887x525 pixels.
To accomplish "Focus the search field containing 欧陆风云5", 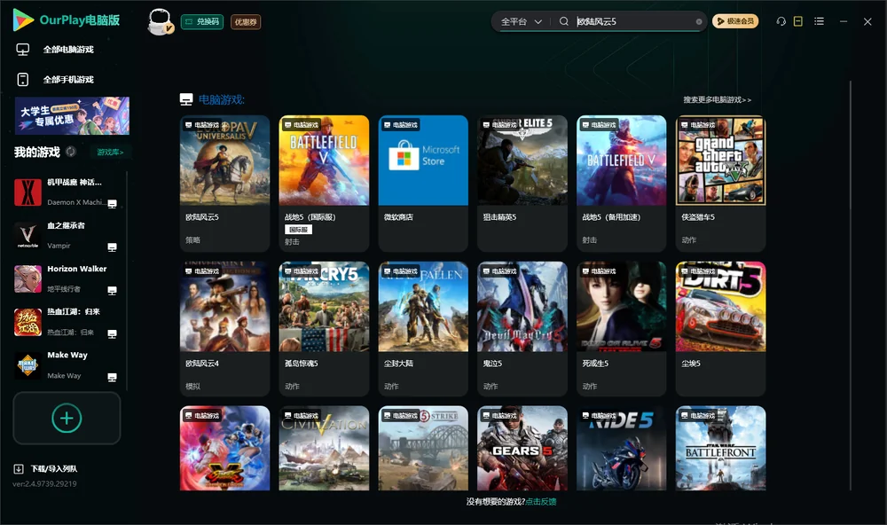I will tap(633, 21).
